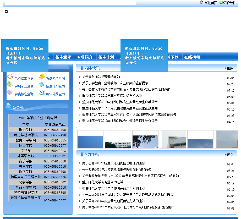Click the 历史与社会学院 table row
This screenshot has width=241, height=219.
pos(38,135)
